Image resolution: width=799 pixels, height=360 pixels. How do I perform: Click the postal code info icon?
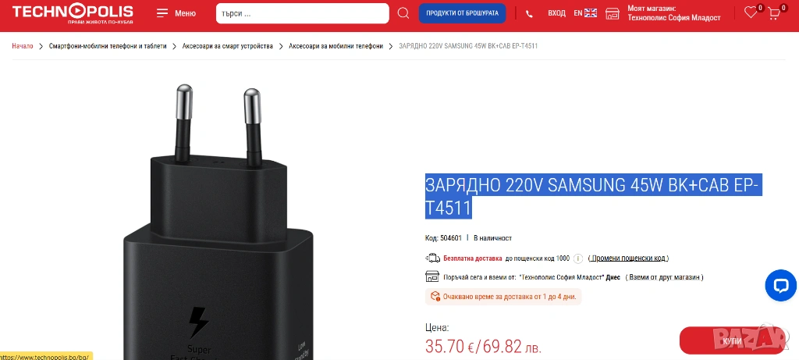point(578,258)
